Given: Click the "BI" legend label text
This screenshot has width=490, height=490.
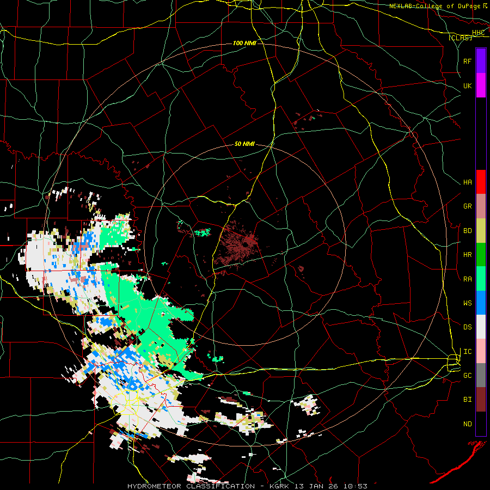Looking at the screenshot, I should 467,400.
